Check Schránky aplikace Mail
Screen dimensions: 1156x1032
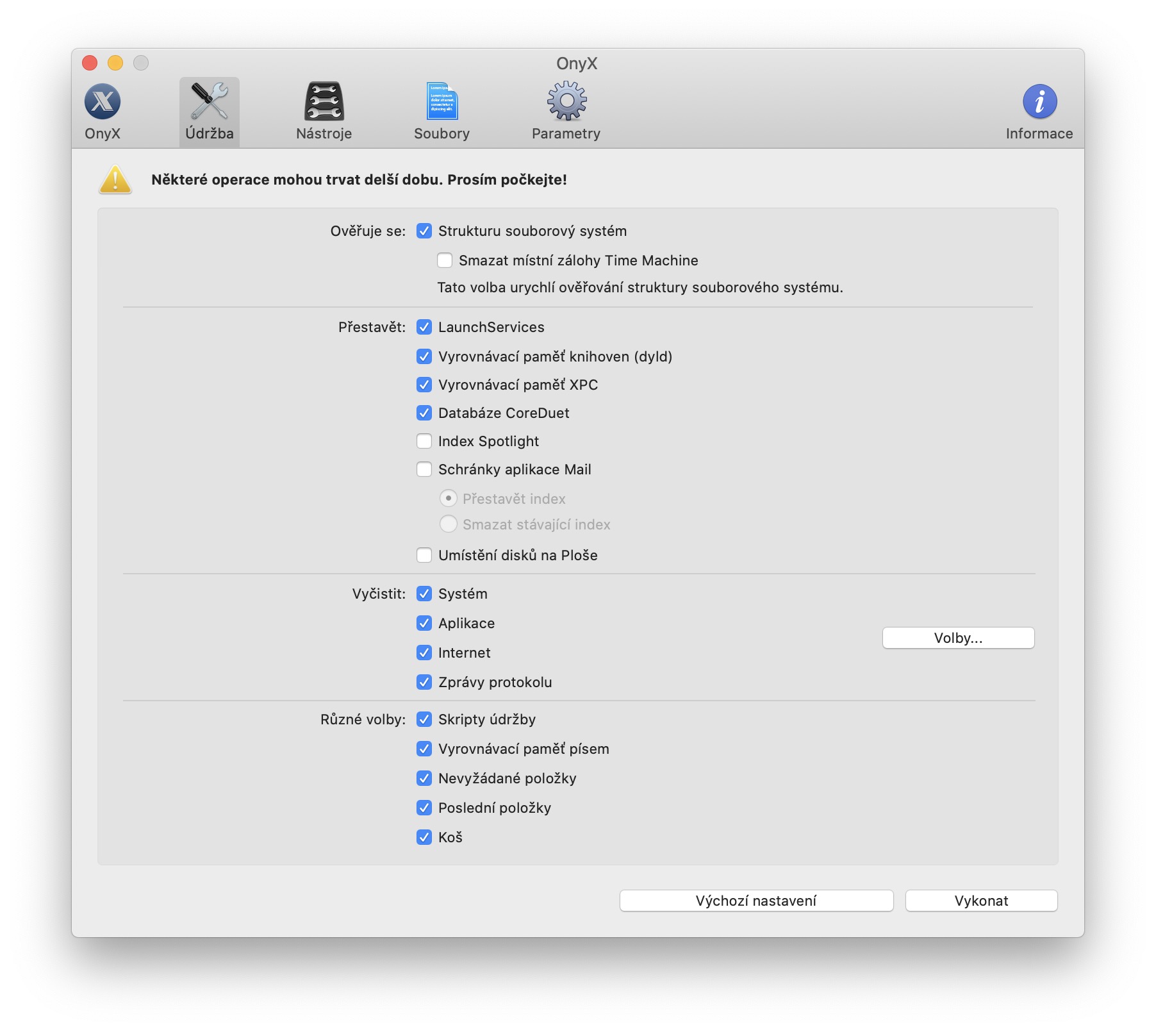pos(424,469)
